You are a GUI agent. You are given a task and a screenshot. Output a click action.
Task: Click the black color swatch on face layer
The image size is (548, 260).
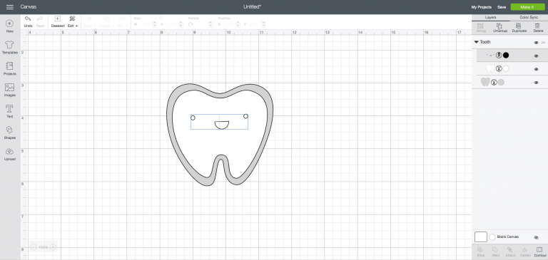(506, 55)
